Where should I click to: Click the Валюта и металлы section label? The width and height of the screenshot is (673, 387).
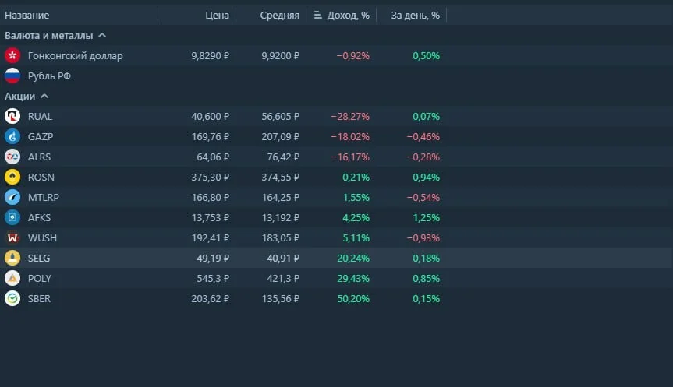coord(48,36)
